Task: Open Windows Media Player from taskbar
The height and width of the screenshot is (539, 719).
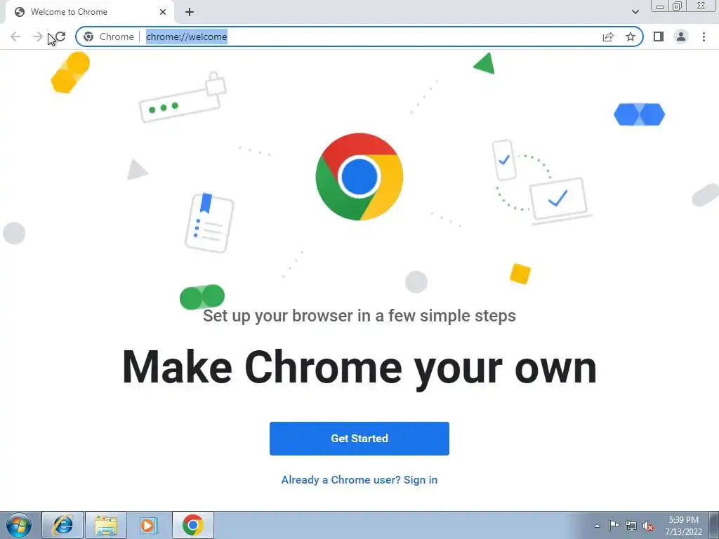Action: [149, 525]
